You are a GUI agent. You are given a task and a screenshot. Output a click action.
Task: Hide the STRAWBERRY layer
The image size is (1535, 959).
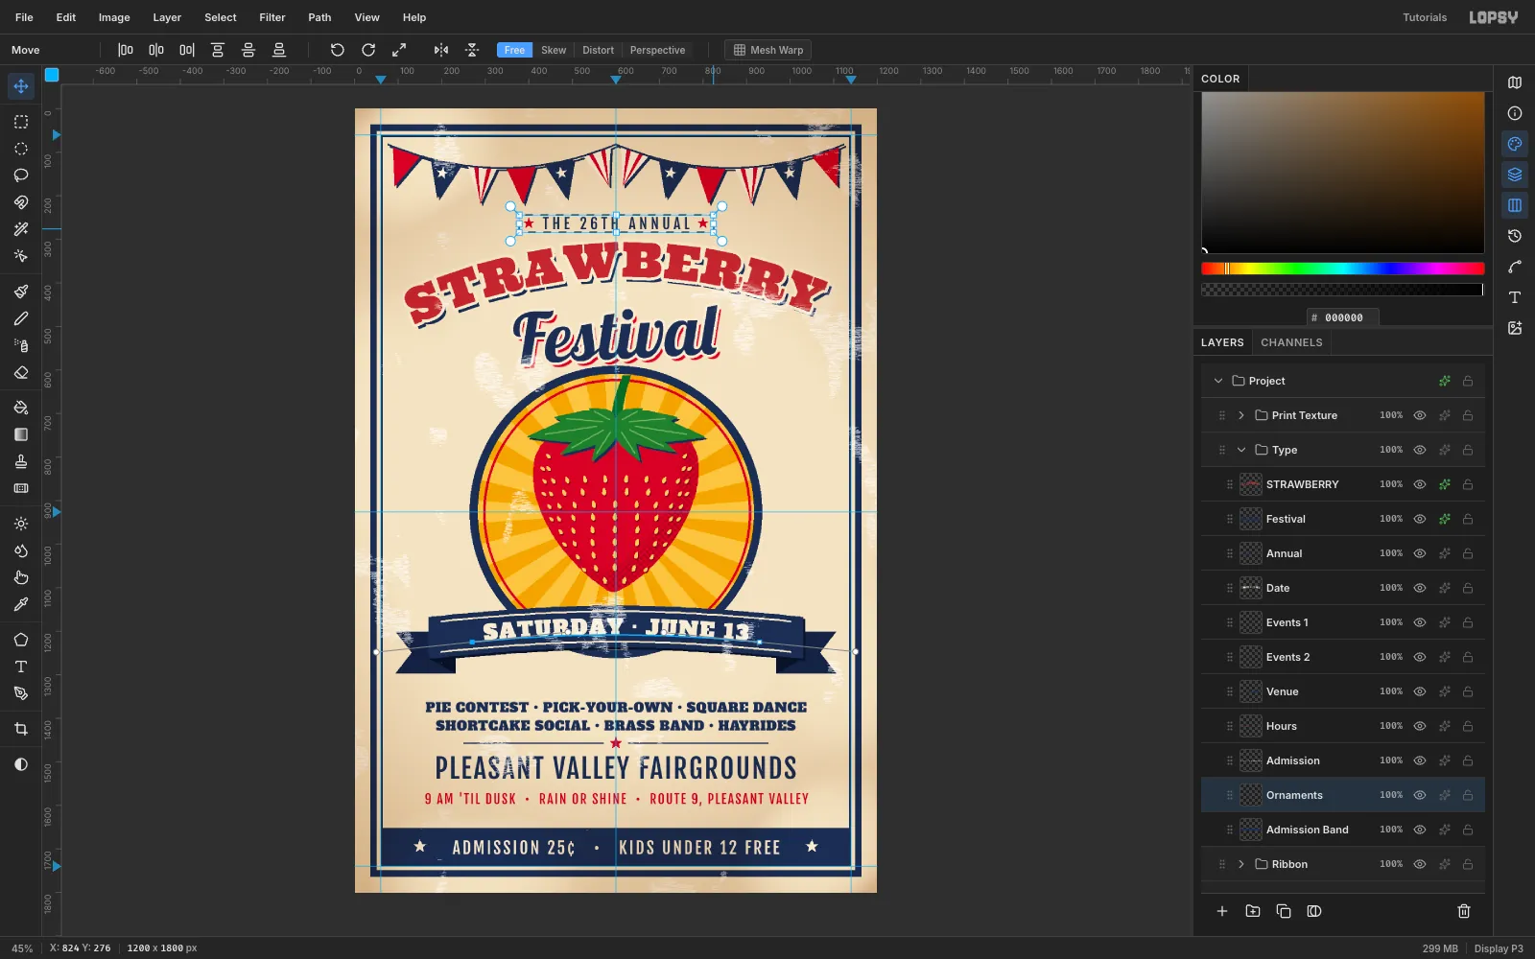point(1420,484)
